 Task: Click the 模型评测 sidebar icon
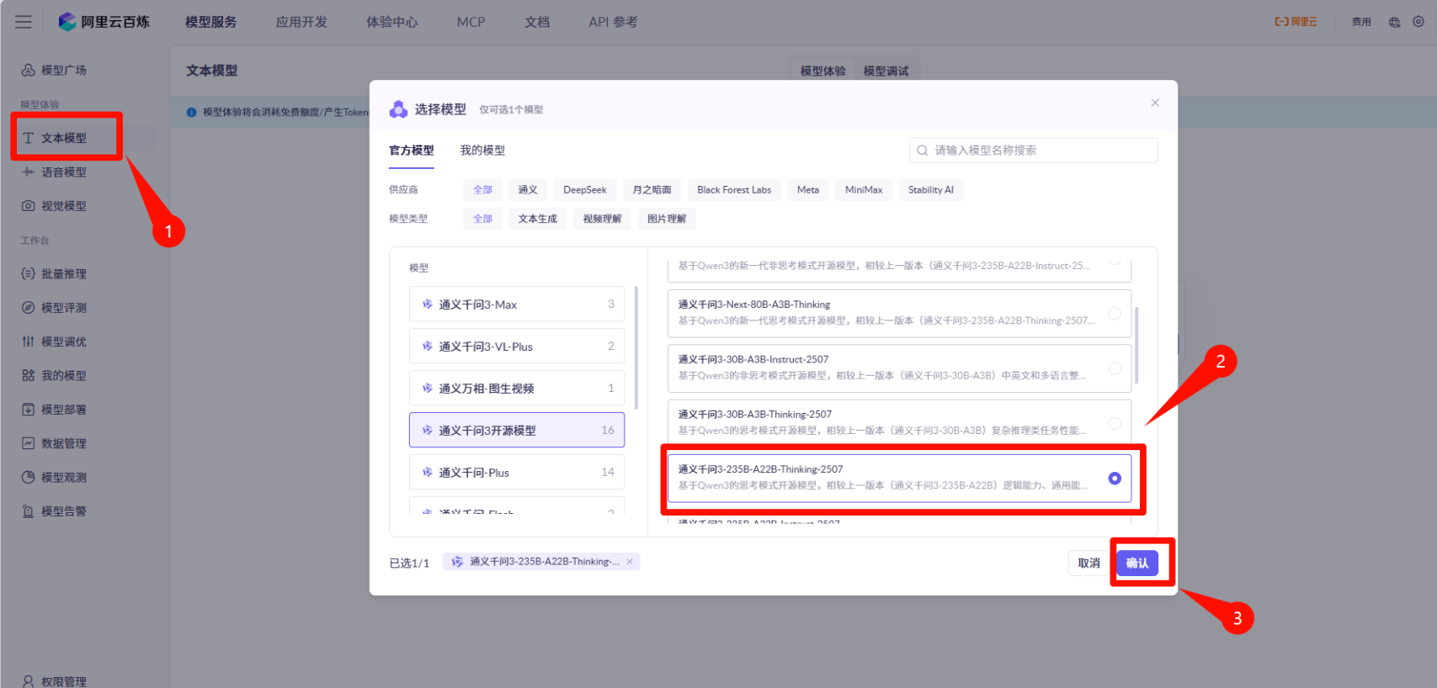pos(29,307)
